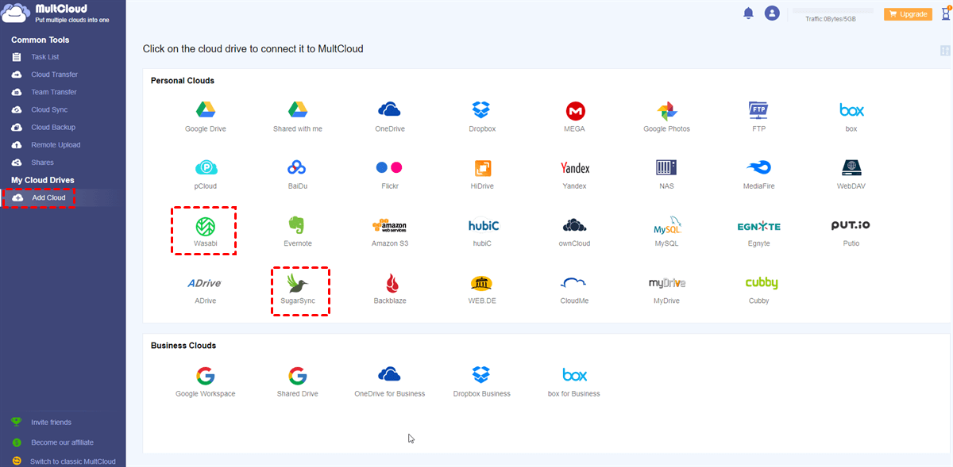Image resolution: width=953 pixels, height=467 pixels.
Task: View Shares in sidebar
Action: click(x=42, y=163)
